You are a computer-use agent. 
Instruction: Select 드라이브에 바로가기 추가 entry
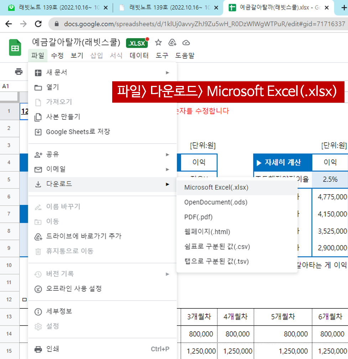[103, 236]
